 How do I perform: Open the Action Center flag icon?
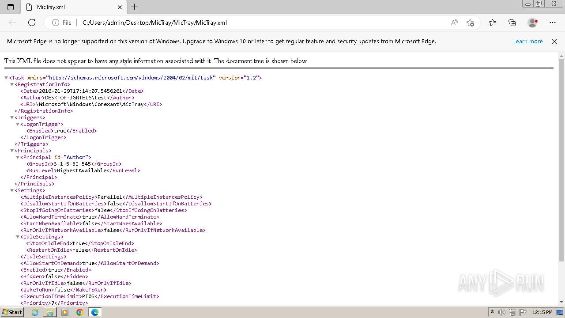pyautogui.click(x=523, y=312)
